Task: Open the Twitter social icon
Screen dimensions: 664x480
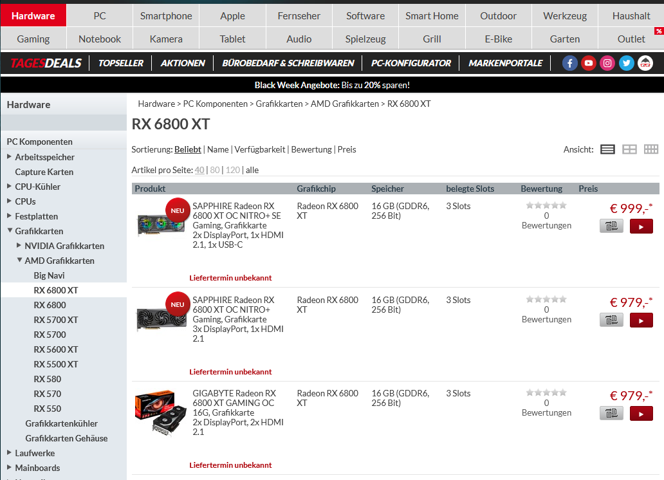Action: click(x=626, y=64)
